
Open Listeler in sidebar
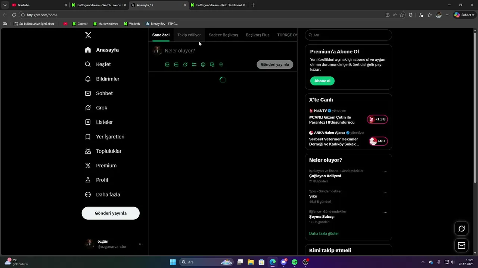99,122
